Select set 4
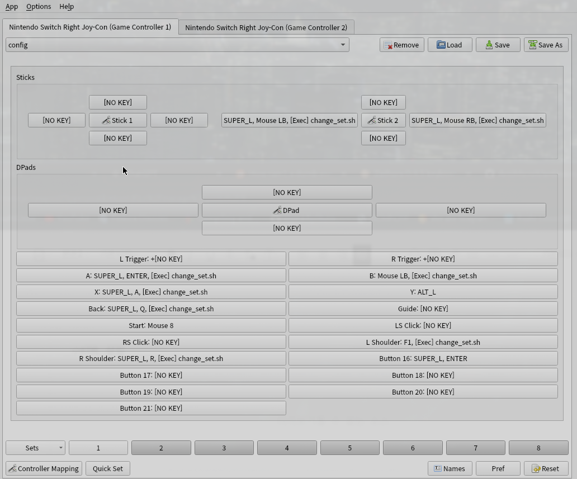Image resolution: width=577 pixels, height=479 pixels. 287,448
